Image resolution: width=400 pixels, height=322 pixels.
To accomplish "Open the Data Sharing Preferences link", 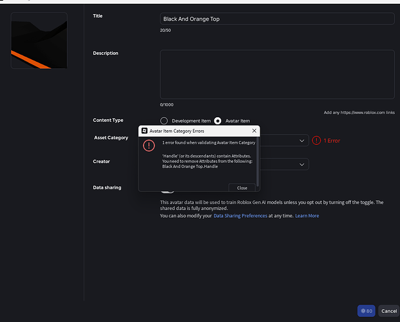I will [x=240, y=216].
